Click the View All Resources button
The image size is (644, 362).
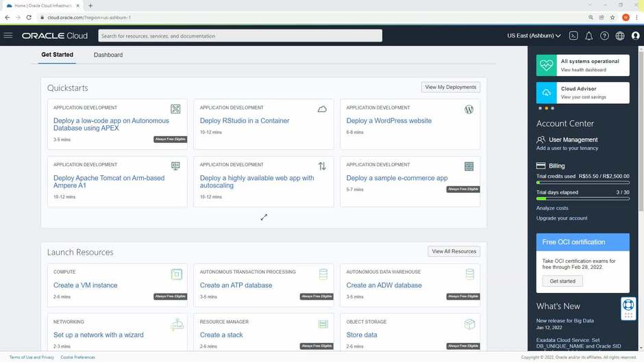(x=454, y=251)
